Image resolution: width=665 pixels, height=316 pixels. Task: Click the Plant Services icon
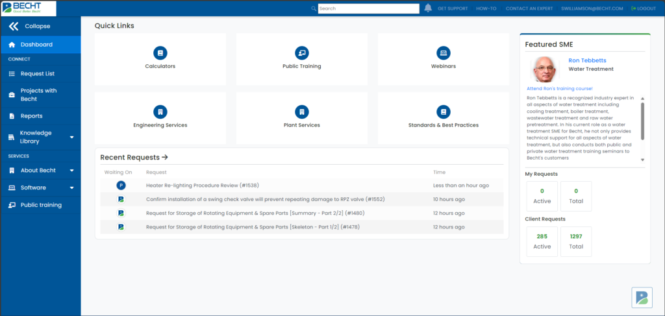tap(301, 112)
